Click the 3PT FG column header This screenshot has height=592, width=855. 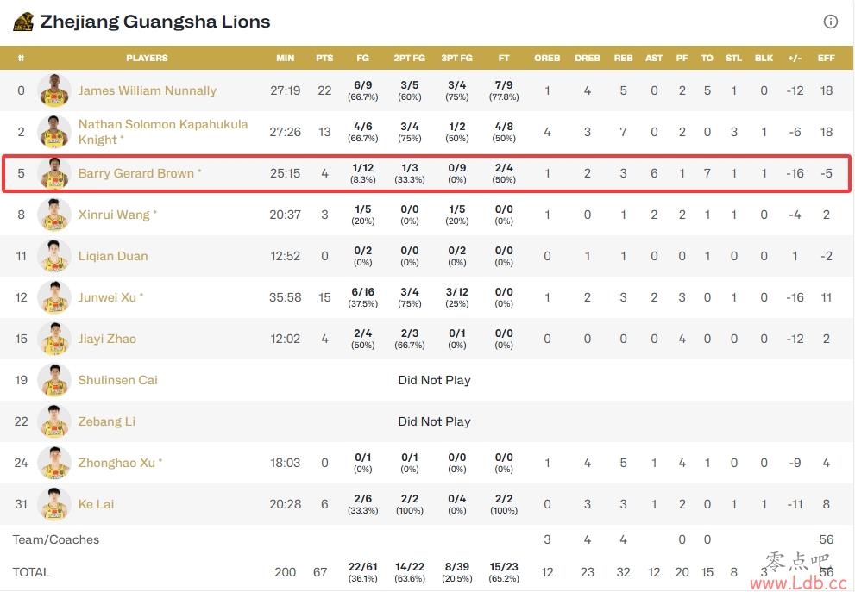(x=457, y=58)
